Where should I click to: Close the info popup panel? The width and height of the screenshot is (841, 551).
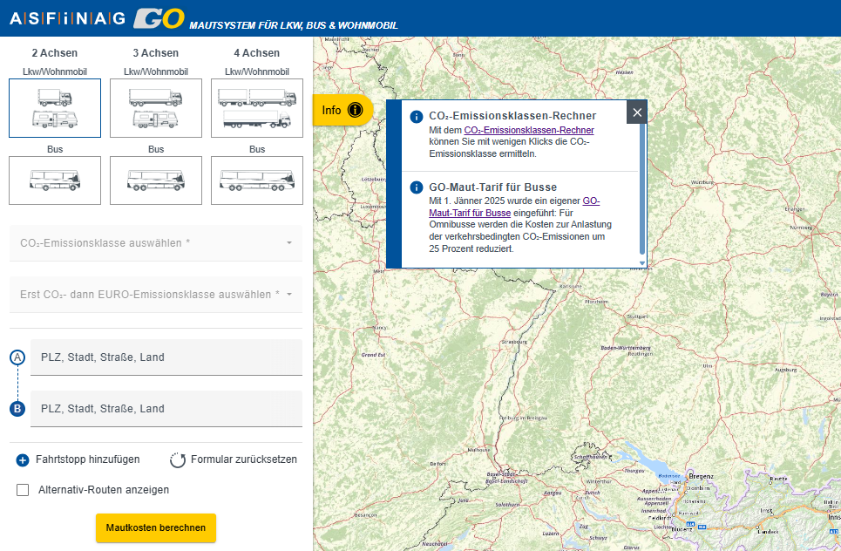(637, 112)
